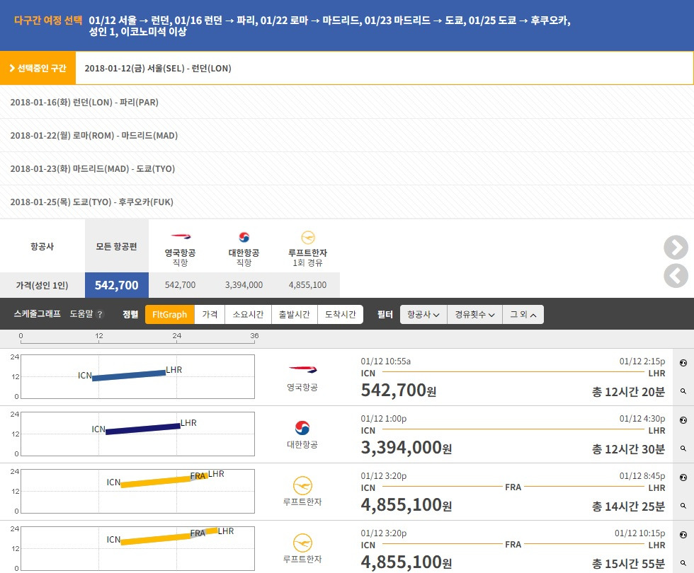Open the 경유횟수 filter dropdown
The width and height of the screenshot is (694, 573).
[x=474, y=314]
